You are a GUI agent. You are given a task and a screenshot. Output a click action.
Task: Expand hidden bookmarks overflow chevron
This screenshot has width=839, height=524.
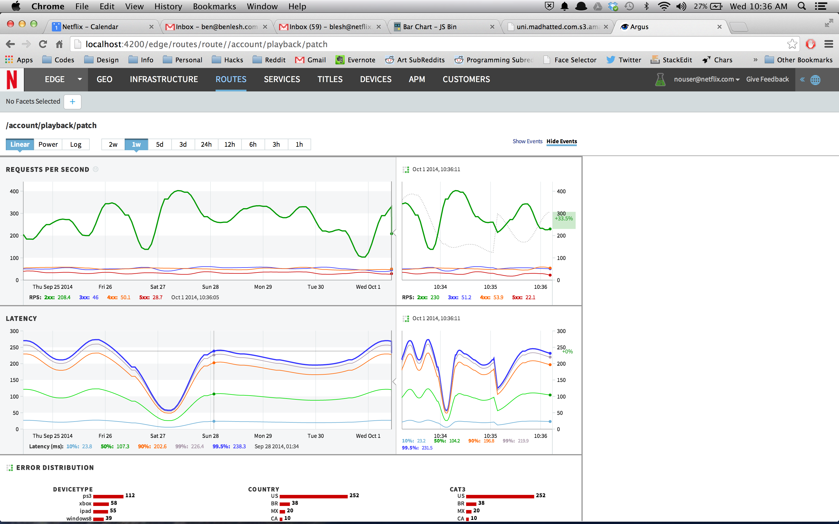coord(755,60)
